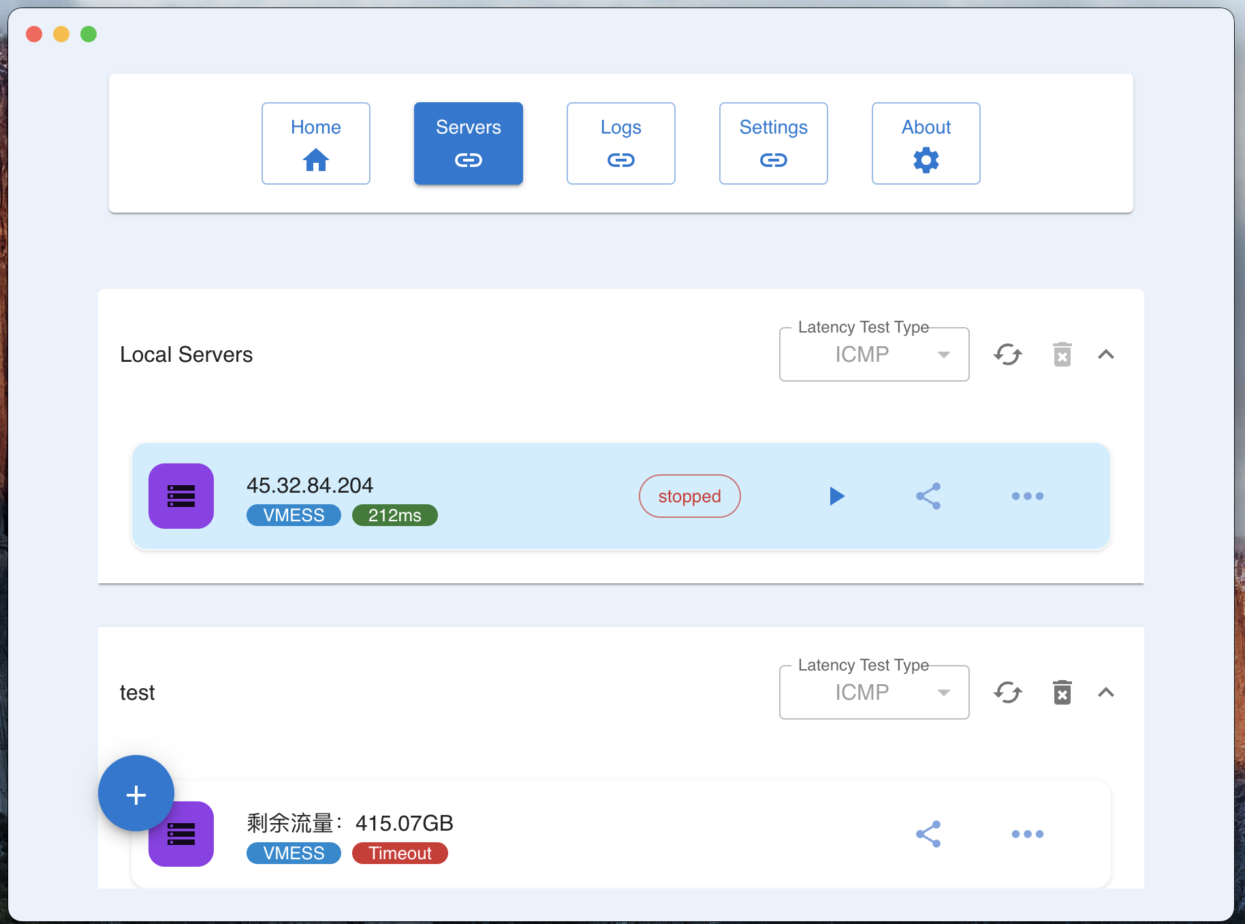
Task: Collapse the Local Servers group
Action: tap(1106, 354)
